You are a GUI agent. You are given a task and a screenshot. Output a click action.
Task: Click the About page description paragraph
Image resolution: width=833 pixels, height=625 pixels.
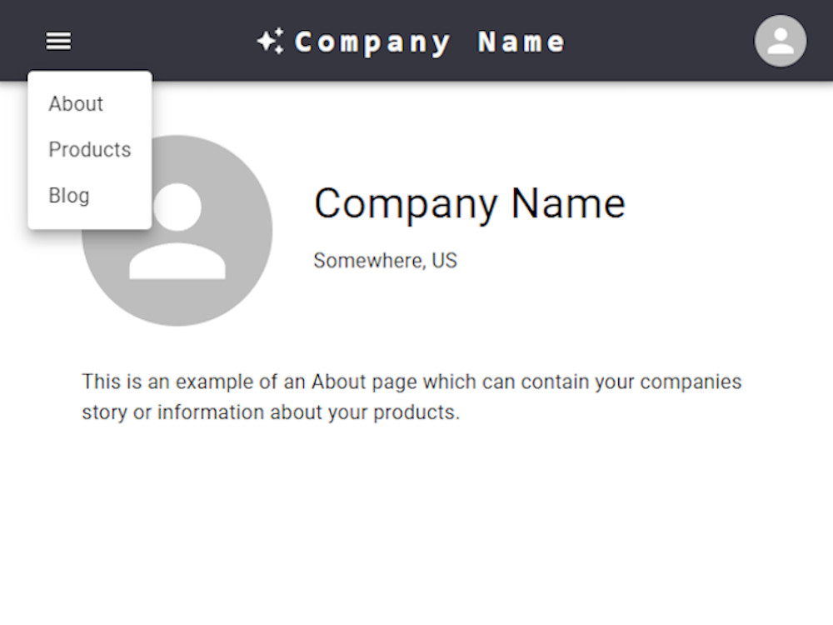412,396
